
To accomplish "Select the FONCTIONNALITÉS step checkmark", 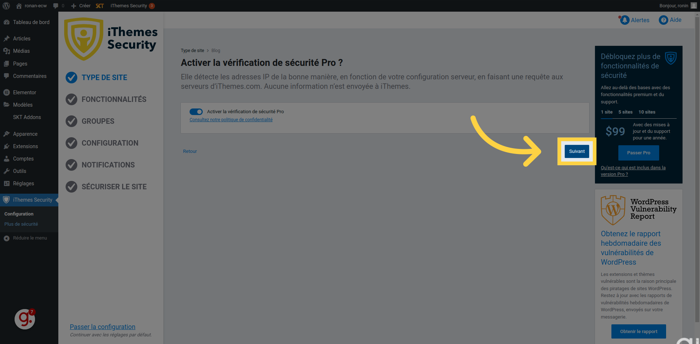I will point(71,99).
